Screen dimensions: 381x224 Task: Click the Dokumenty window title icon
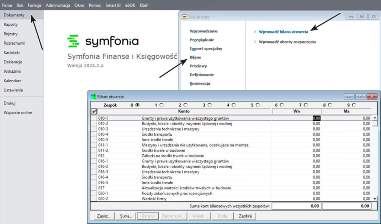pyautogui.click(x=184, y=17)
